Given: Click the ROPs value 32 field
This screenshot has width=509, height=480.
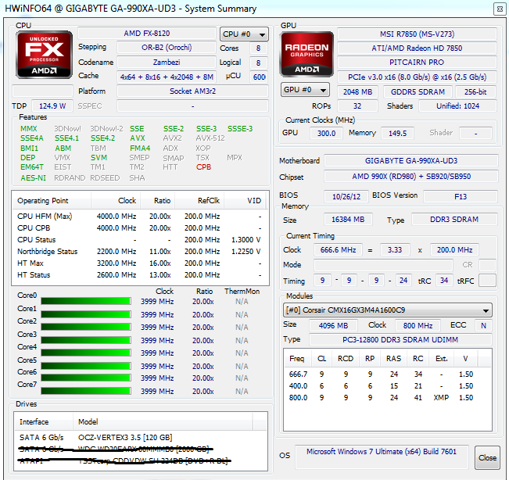Looking at the screenshot, I should click(x=357, y=106).
